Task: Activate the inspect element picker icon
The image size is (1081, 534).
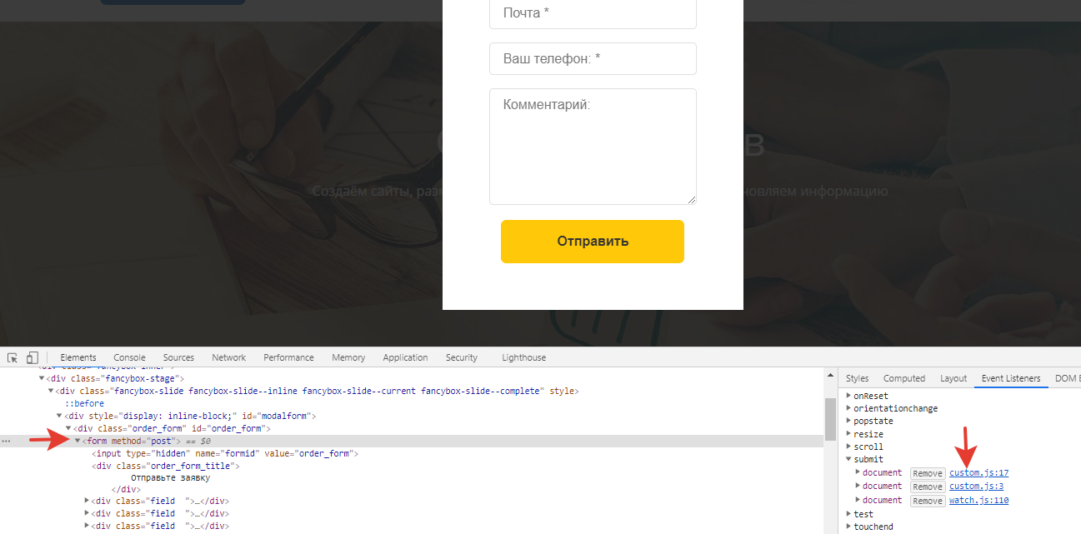Action: point(13,357)
